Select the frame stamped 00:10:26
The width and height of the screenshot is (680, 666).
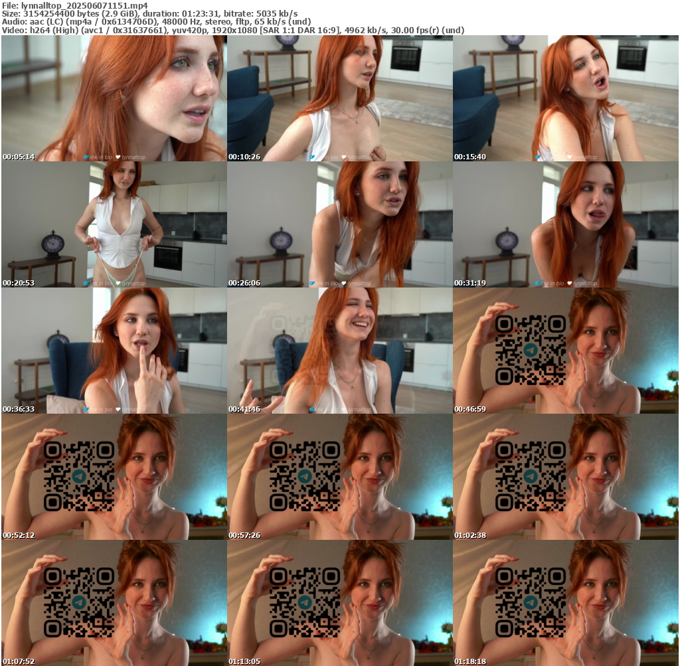(339, 98)
